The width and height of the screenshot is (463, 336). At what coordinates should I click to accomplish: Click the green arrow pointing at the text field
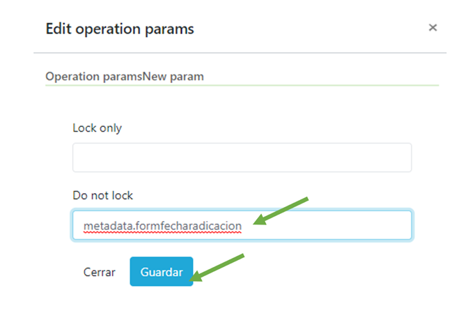pyautogui.click(x=281, y=211)
